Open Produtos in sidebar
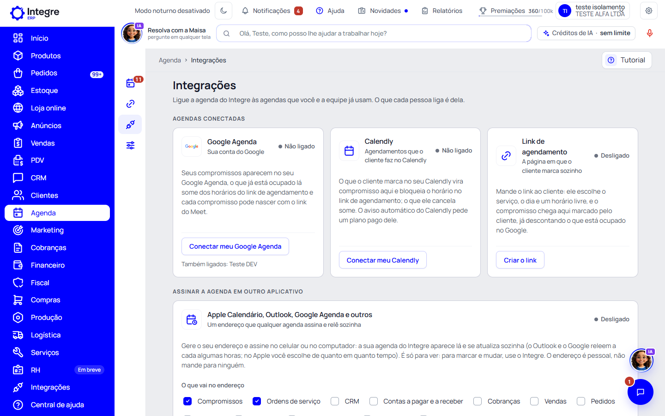665x416 pixels. coord(57,56)
